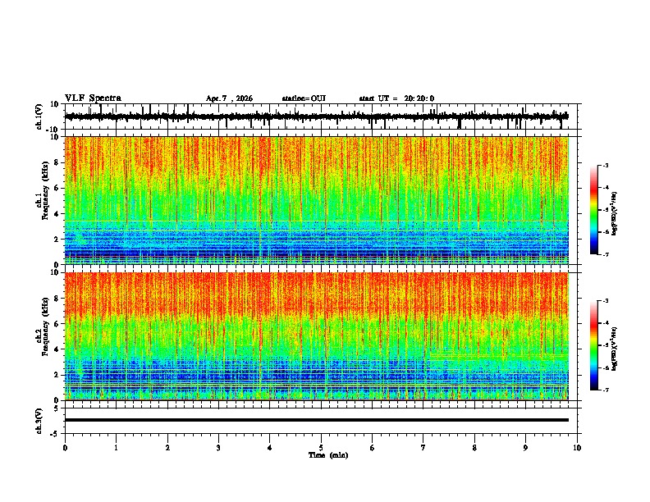
Task: Click the ch.3 flat black voltage trace
Action: point(317,420)
